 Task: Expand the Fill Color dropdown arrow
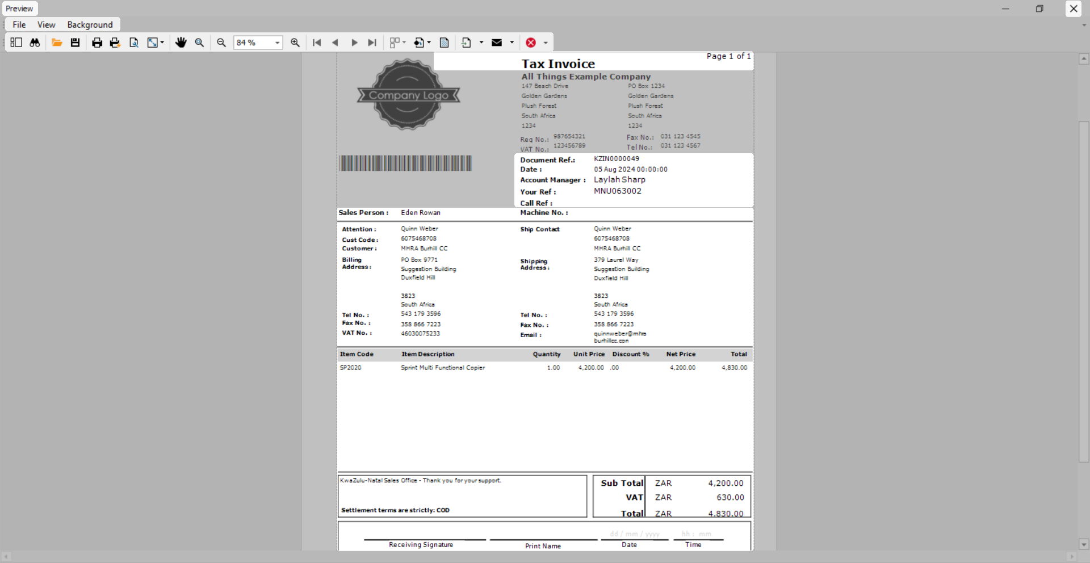pos(429,43)
